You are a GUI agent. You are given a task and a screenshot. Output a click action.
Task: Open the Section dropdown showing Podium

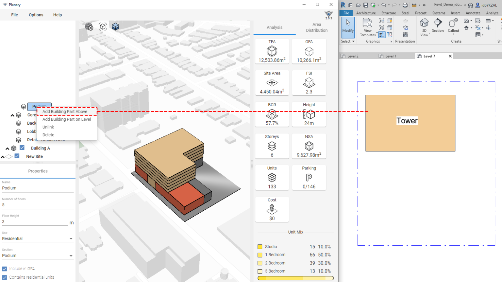pyautogui.click(x=38, y=255)
